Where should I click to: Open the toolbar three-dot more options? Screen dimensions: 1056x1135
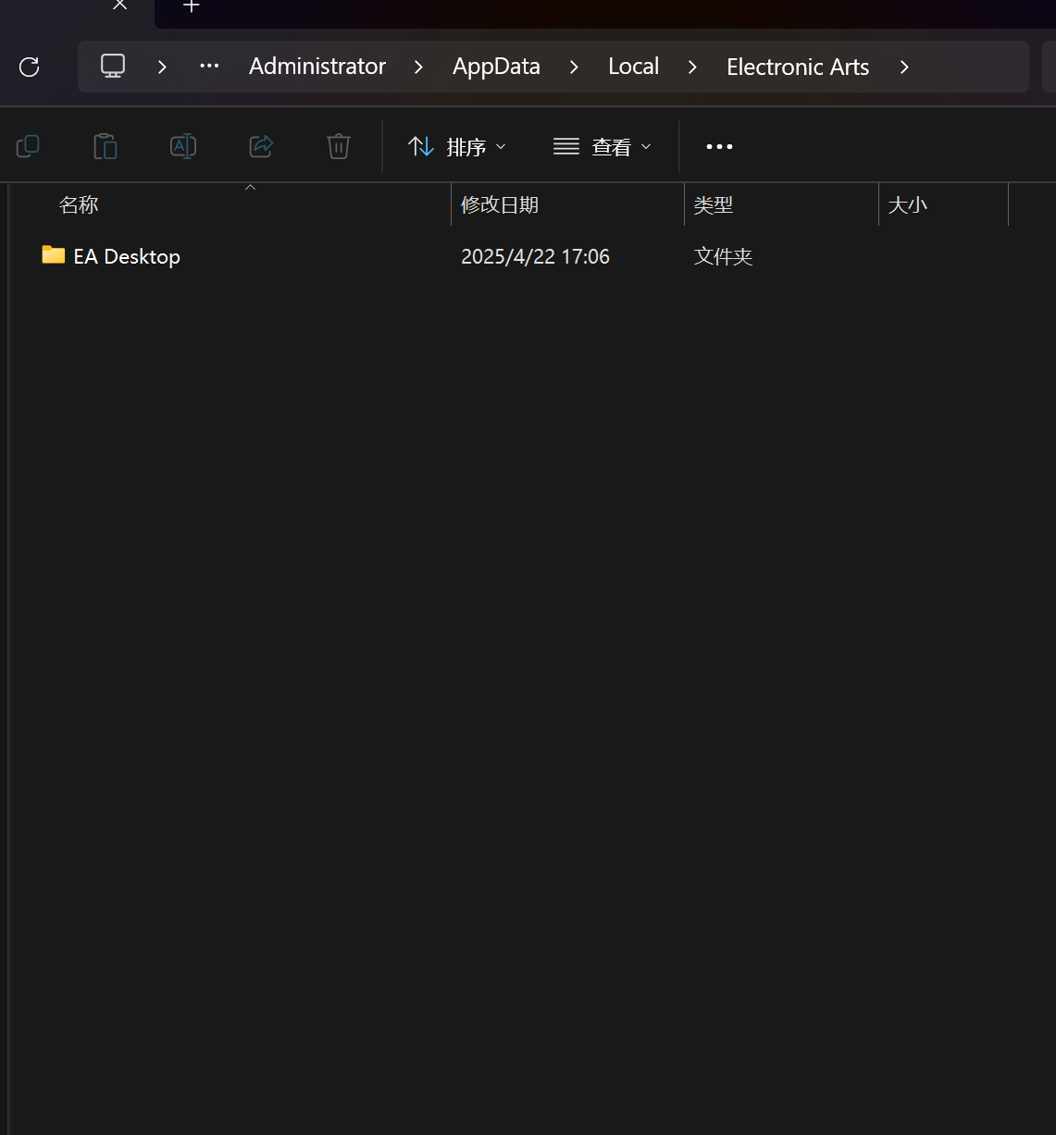(719, 146)
